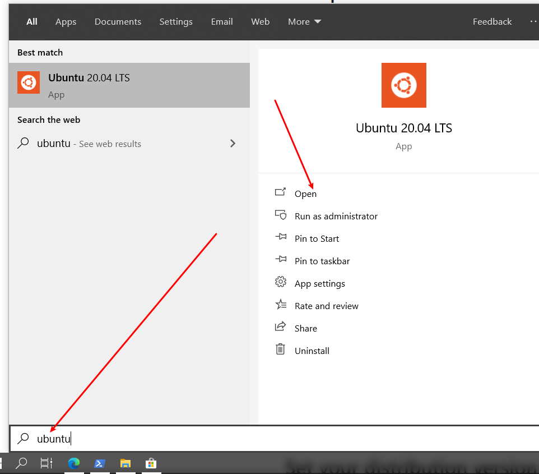Click the magnifier icon beside web results
Screen dimensions: 539x474
point(23,143)
